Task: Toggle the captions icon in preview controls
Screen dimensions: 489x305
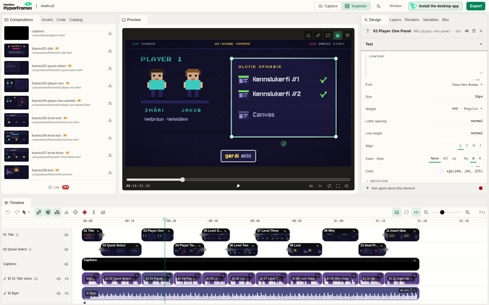Action: point(346,186)
